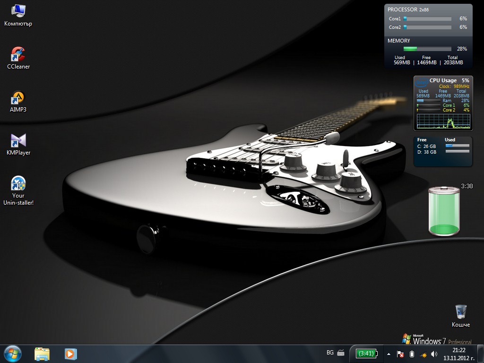
Task: Open the speaker volume tray icon
Action: tap(434, 354)
